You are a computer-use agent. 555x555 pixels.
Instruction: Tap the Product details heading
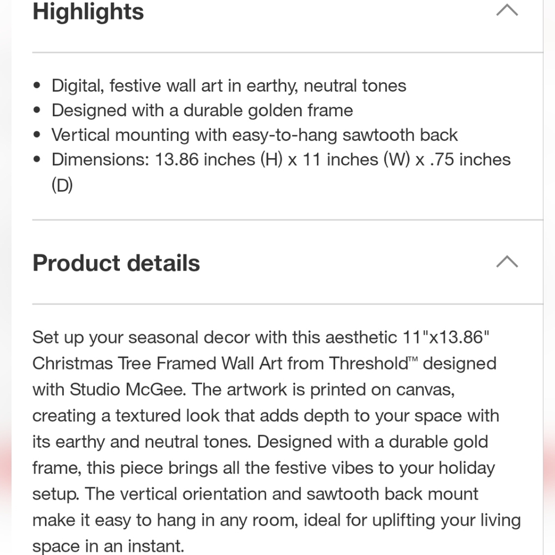tap(116, 263)
